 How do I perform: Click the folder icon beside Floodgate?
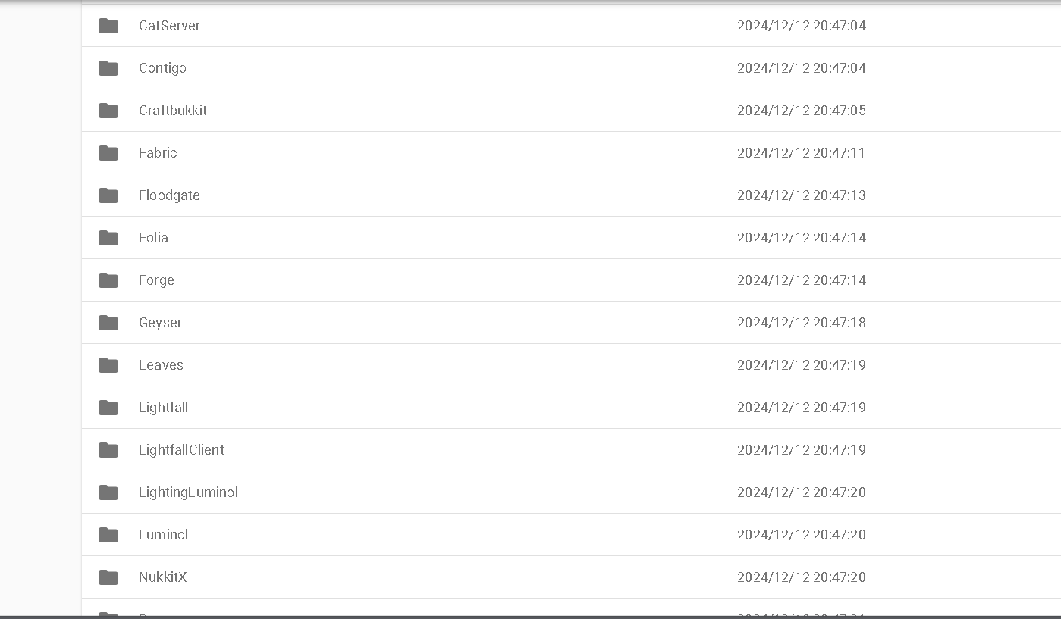(108, 195)
